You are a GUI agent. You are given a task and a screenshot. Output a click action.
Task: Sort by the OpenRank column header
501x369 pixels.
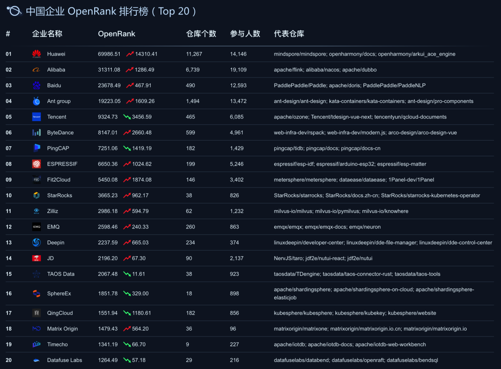[116, 34]
